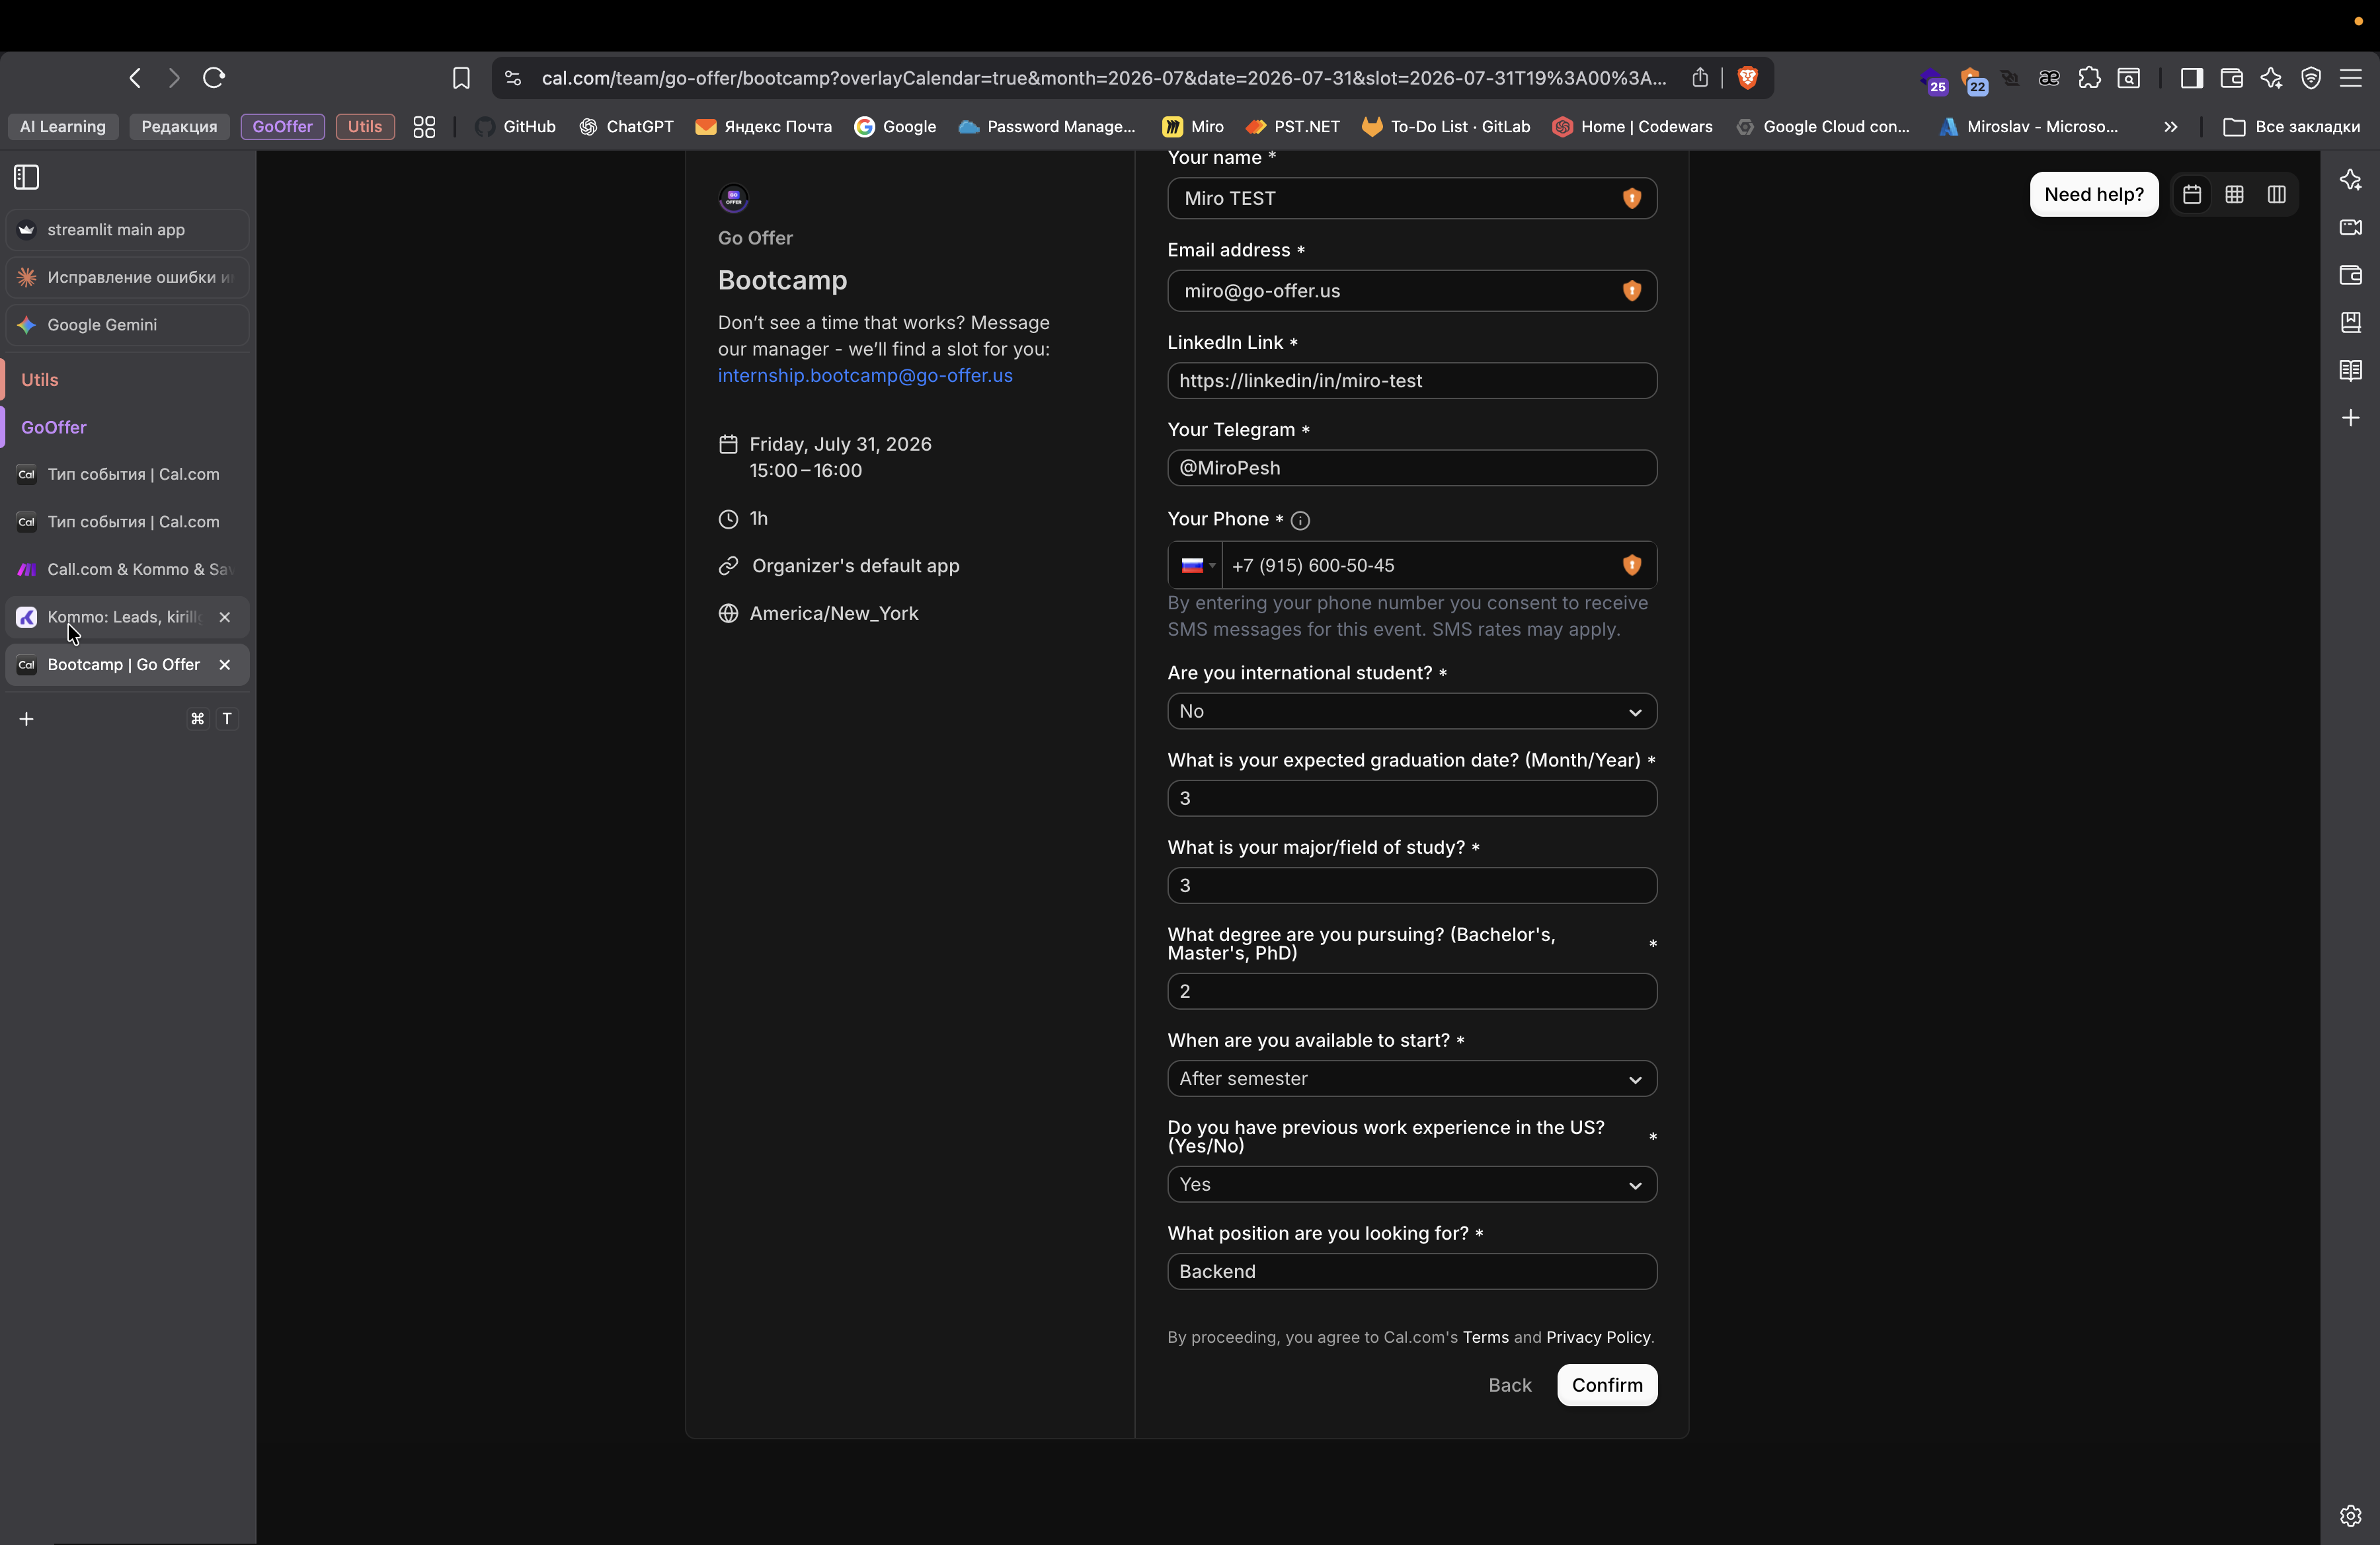Screen dimensions: 2380x1545
Task: Switch to weekly grid view icon
Action: (x=2234, y=195)
